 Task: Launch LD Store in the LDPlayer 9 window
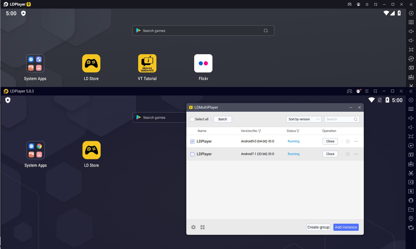tap(91, 63)
